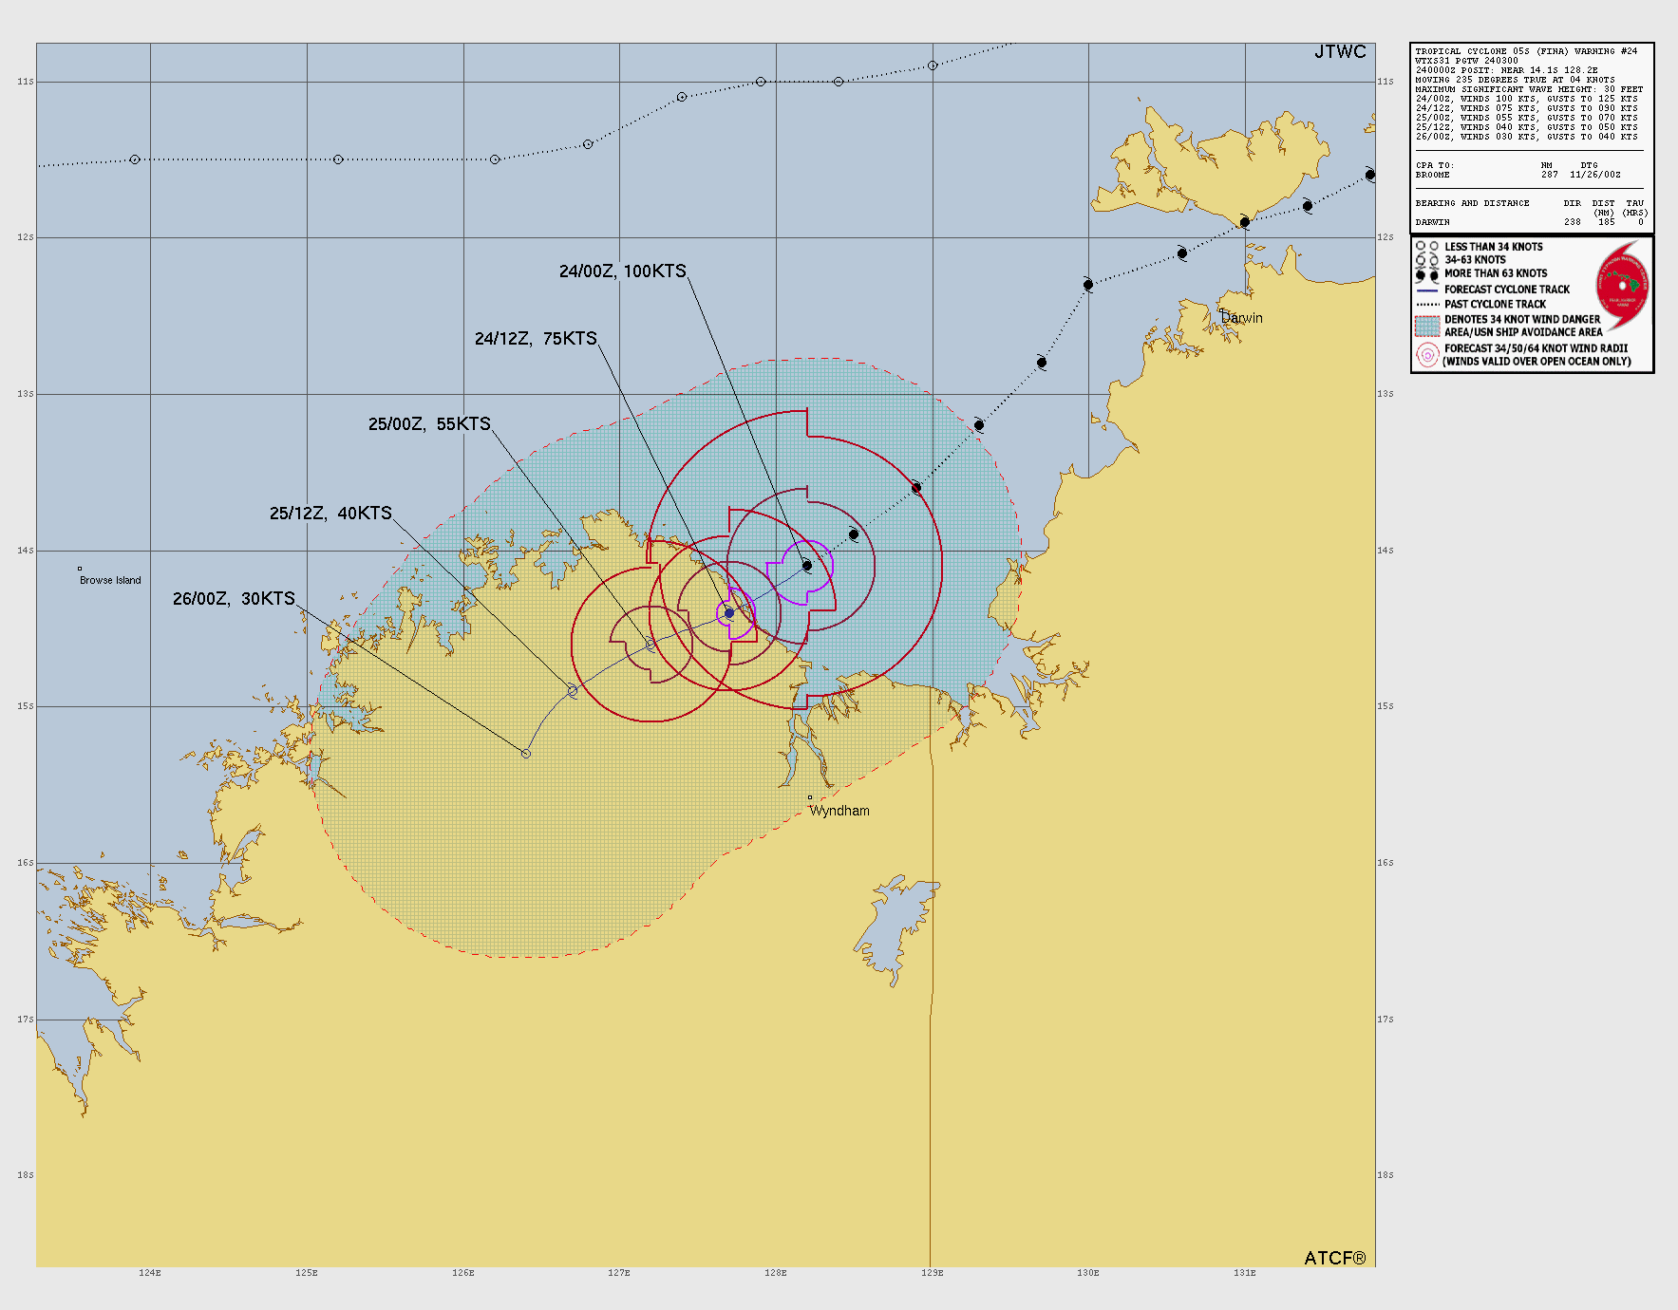Click the '26/00Z, 30KTS' forecast label
Image resolution: width=1678 pixels, height=1310 pixels.
coord(234,599)
